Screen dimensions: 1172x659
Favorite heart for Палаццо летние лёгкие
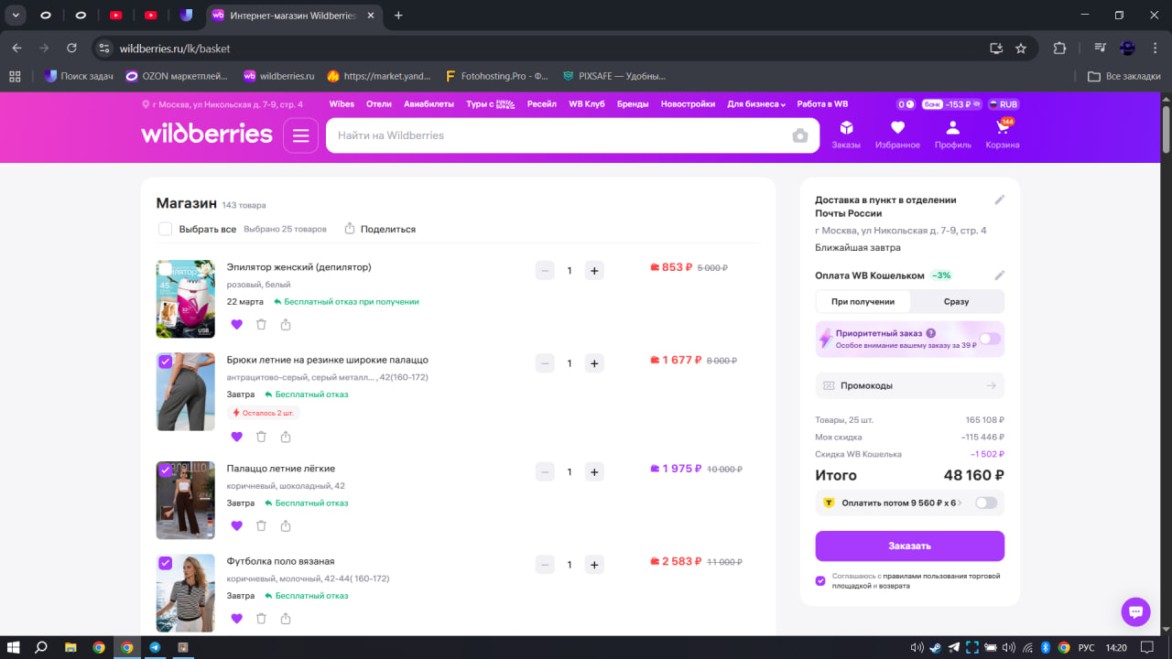point(236,525)
